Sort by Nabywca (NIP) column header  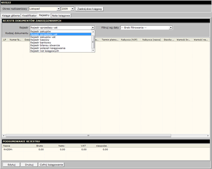129,40
